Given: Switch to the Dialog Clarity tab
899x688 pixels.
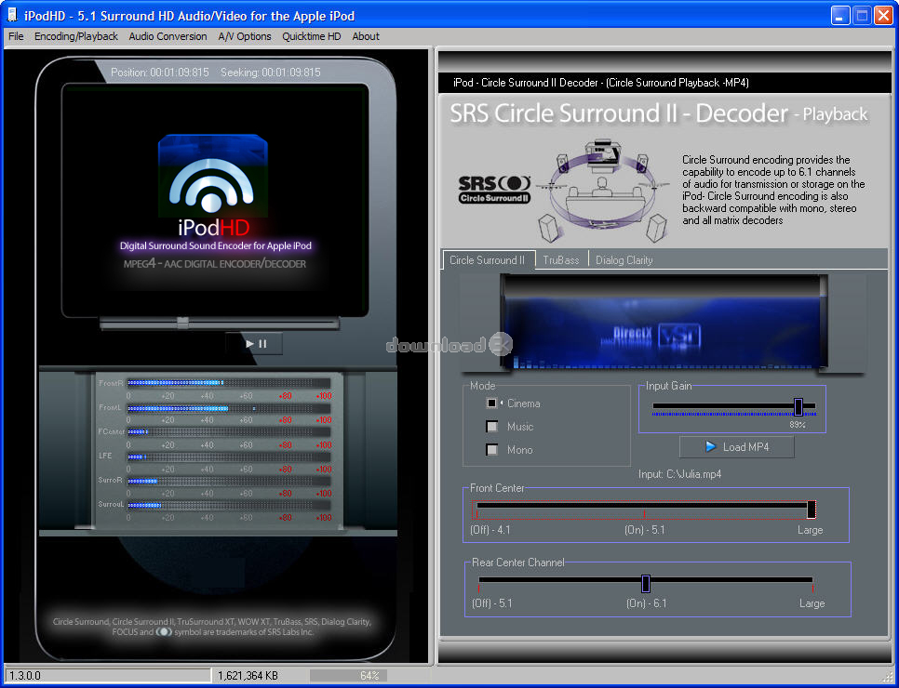Looking at the screenshot, I should pyautogui.click(x=624, y=260).
